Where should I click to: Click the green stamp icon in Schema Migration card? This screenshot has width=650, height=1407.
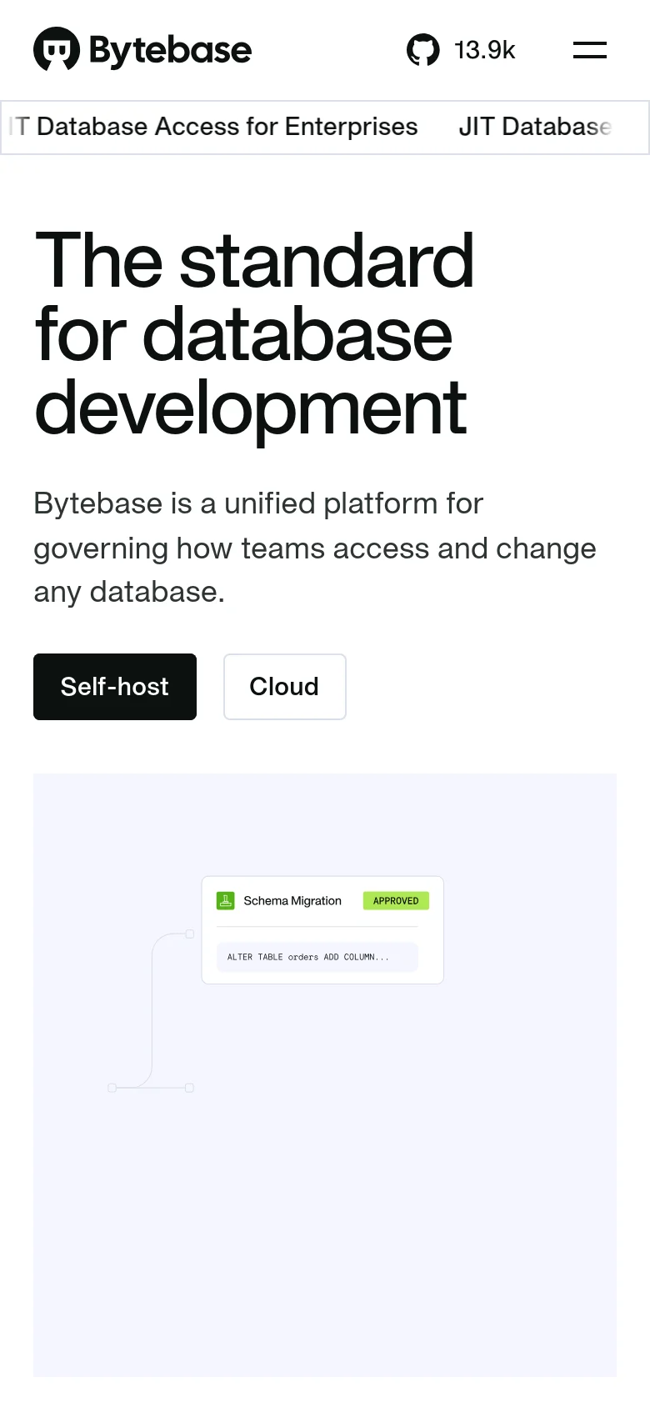point(225,901)
